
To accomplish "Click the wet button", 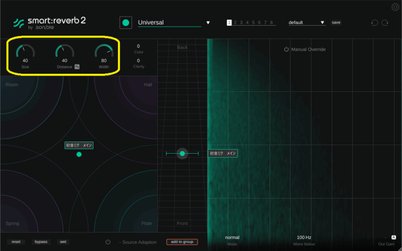I will coord(63,242).
